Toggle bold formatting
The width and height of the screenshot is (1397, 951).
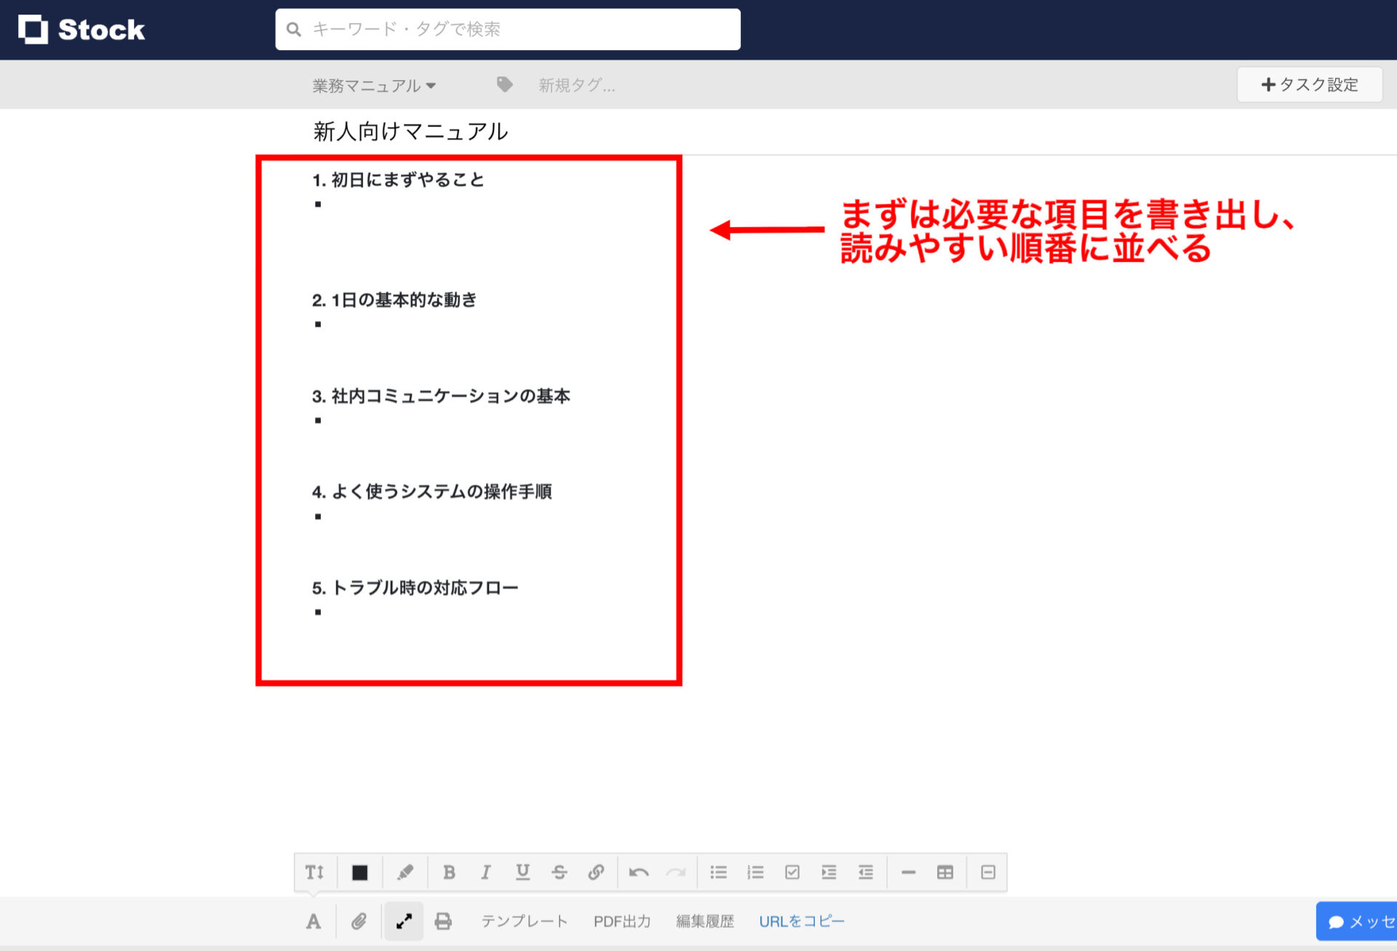pyautogui.click(x=449, y=872)
